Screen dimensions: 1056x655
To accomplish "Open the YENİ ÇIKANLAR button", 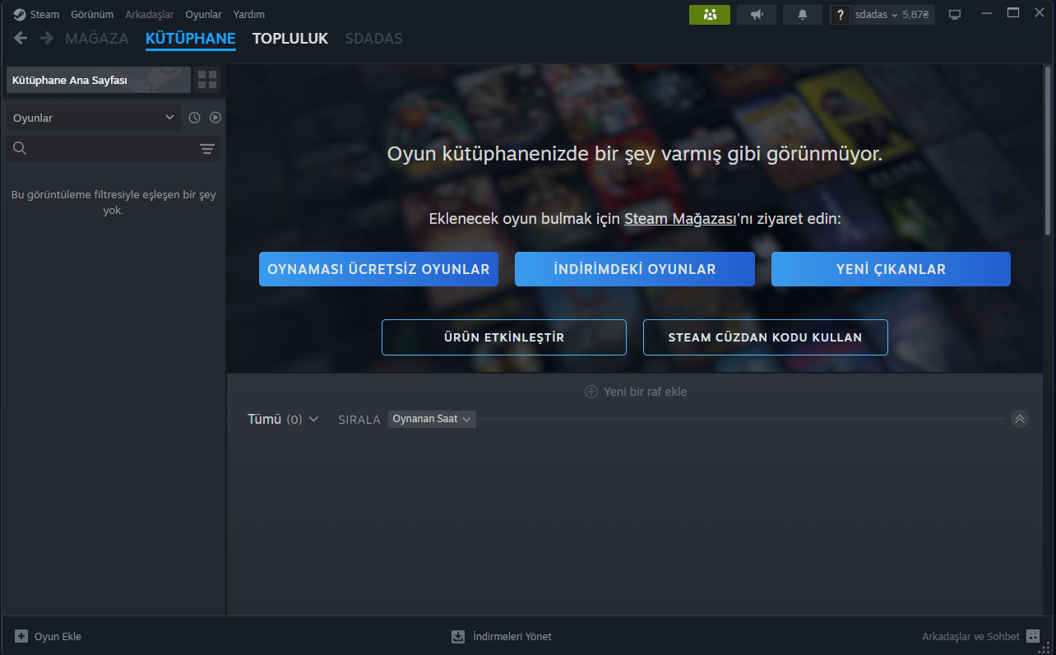I will point(891,269).
